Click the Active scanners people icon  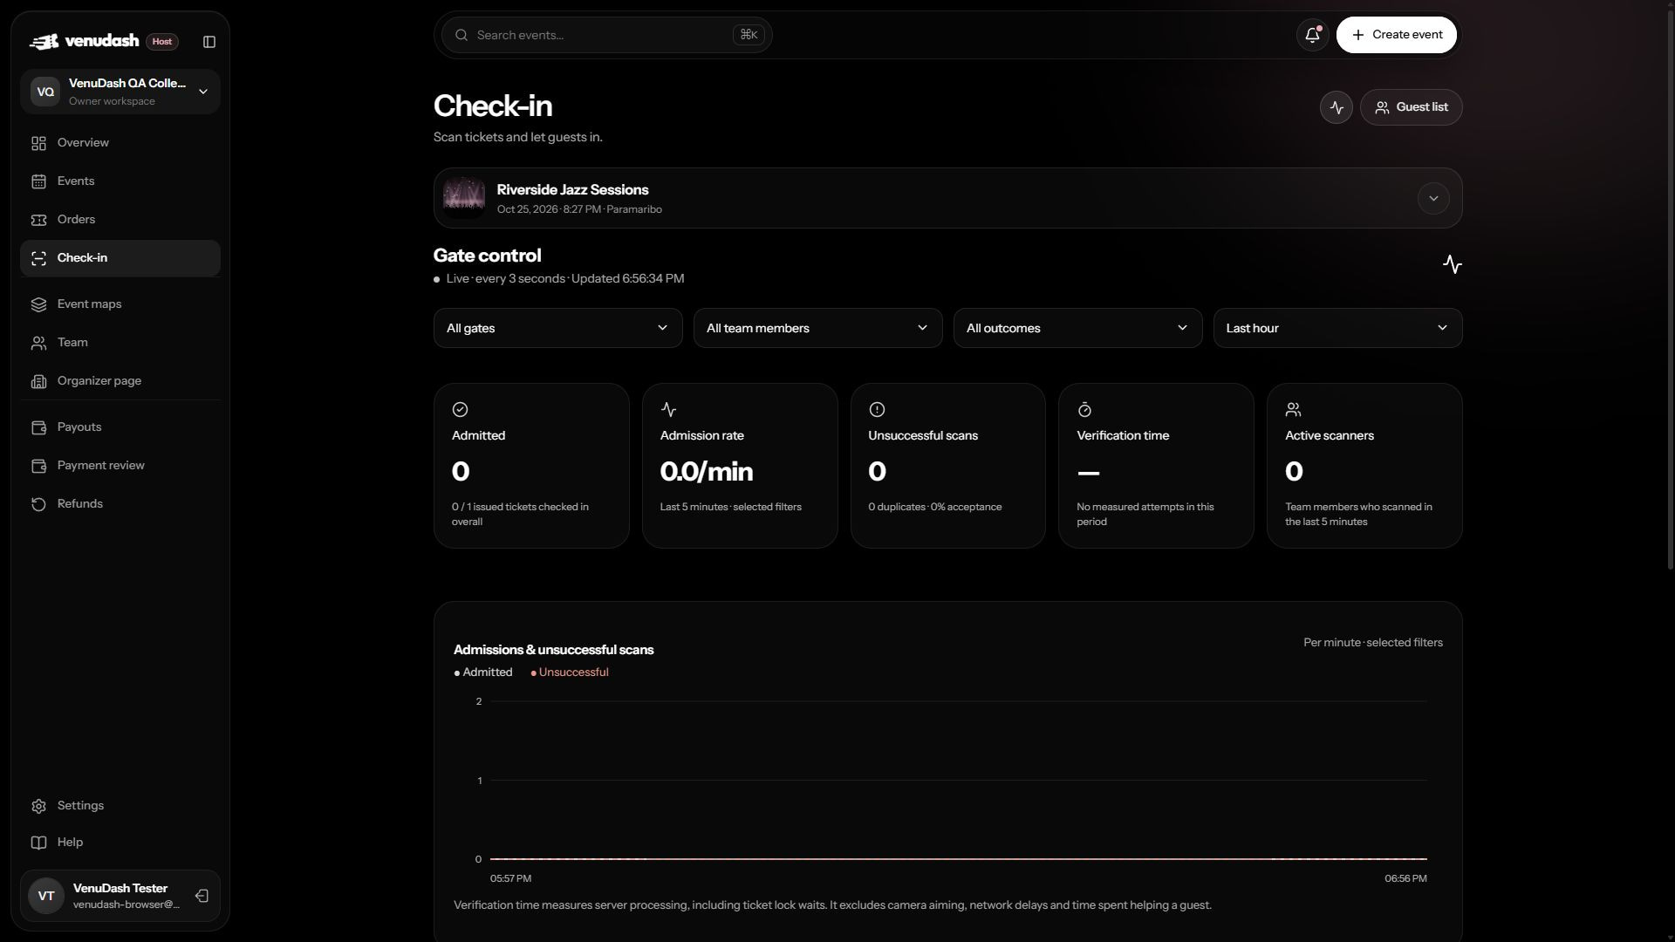1293,409
